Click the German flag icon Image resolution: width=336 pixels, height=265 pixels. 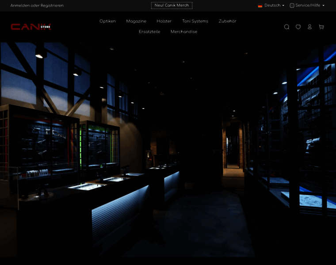260,6
